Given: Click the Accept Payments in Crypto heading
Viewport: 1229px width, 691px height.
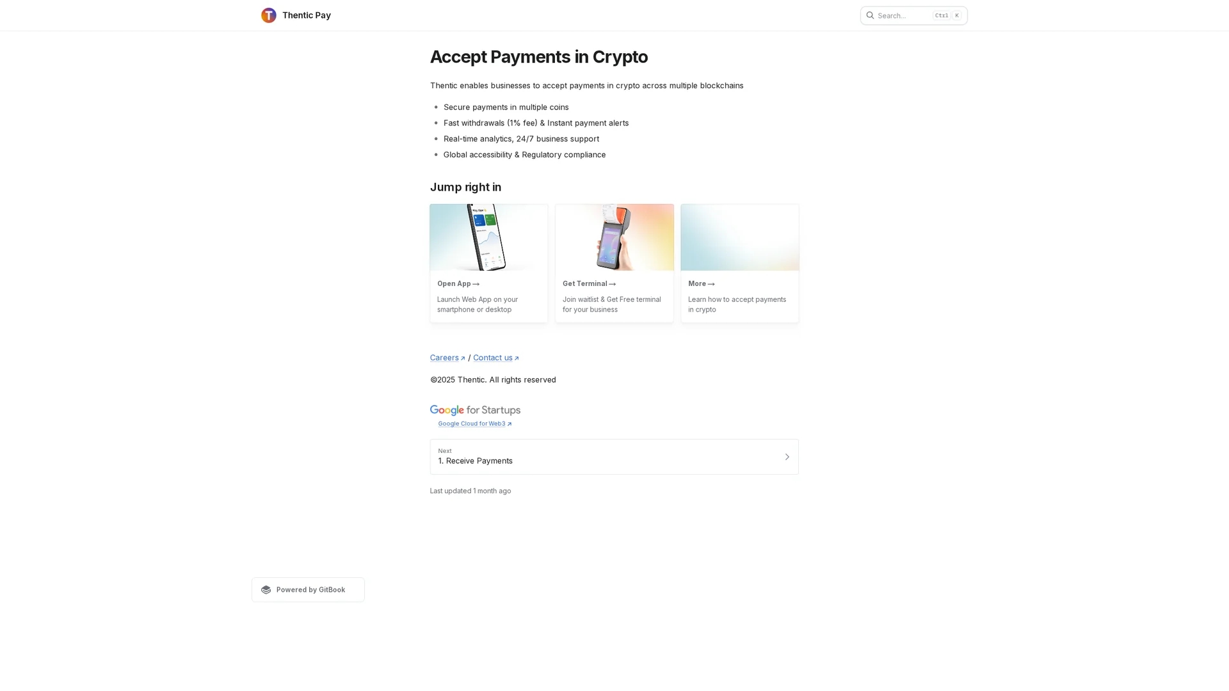Looking at the screenshot, I should (539, 57).
